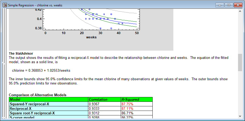Click the scrollbar down arrow
Screen dimensions: 245x121
click(240, 116)
